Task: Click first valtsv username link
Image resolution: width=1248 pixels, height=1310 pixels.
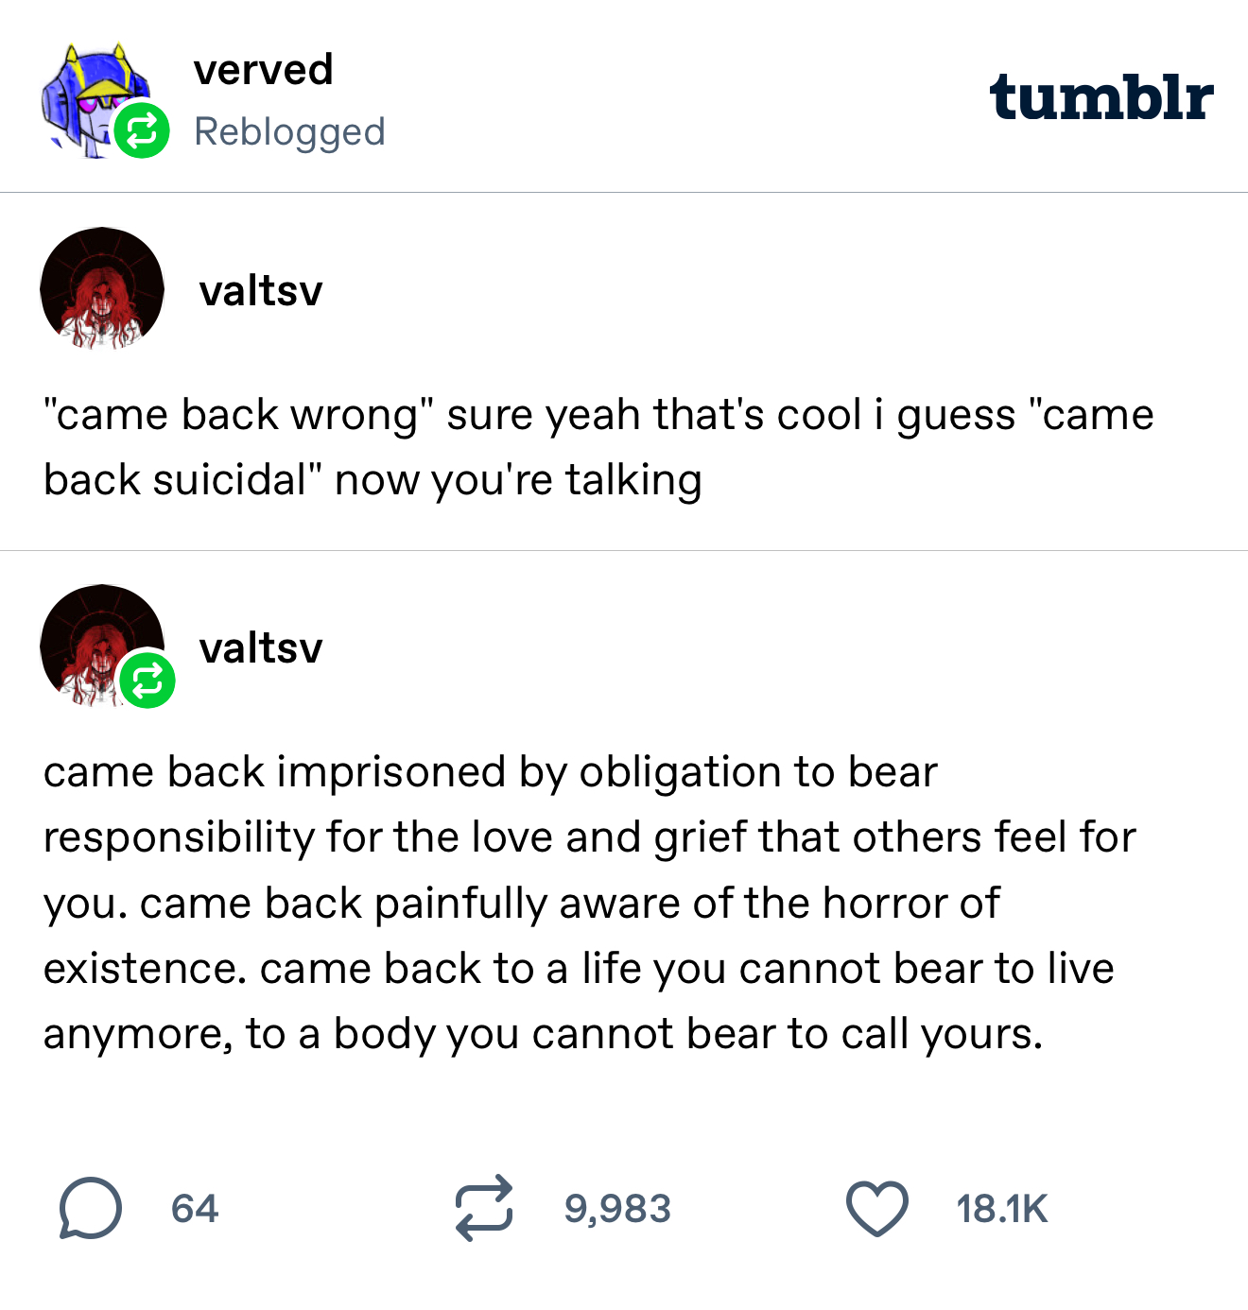Action: pyautogui.click(x=261, y=290)
